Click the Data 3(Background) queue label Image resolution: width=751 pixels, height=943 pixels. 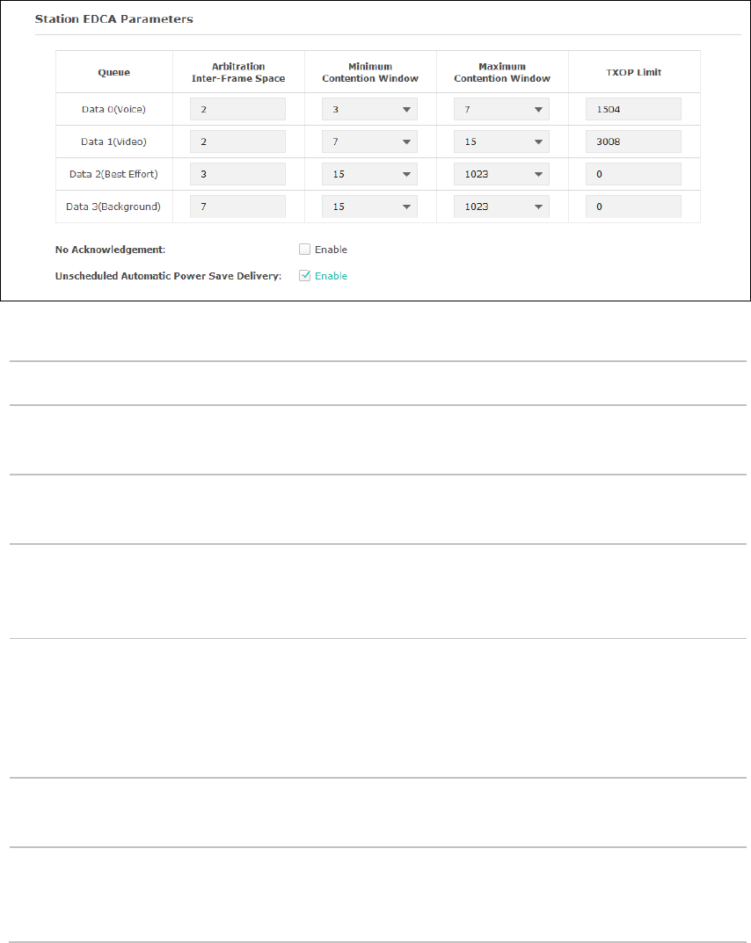(x=113, y=207)
